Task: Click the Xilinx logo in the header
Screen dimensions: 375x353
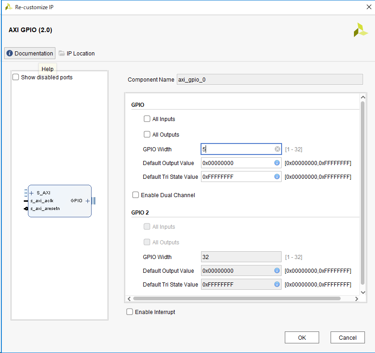Action: (360, 30)
